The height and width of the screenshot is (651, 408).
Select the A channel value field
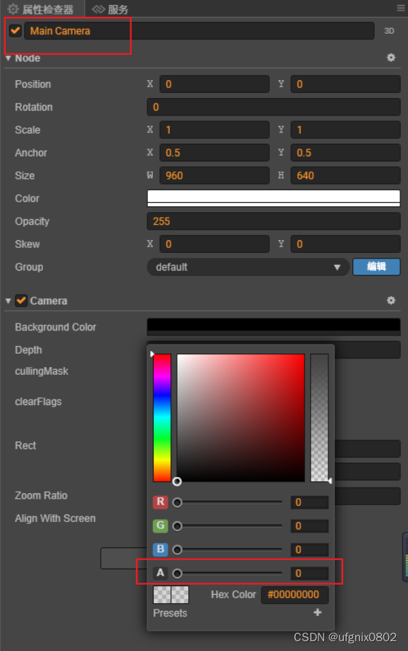(309, 573)
